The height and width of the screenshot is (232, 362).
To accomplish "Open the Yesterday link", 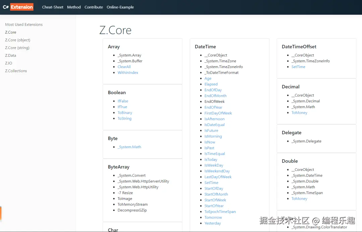I will pos(213,223).
